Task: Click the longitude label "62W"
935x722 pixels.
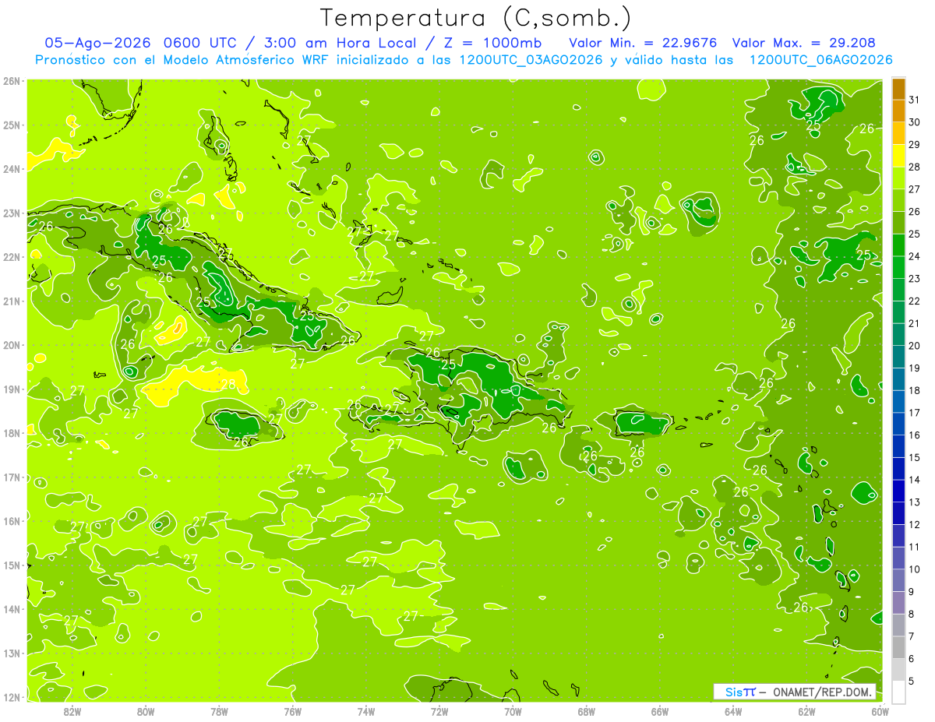Action: click(806, 711)
